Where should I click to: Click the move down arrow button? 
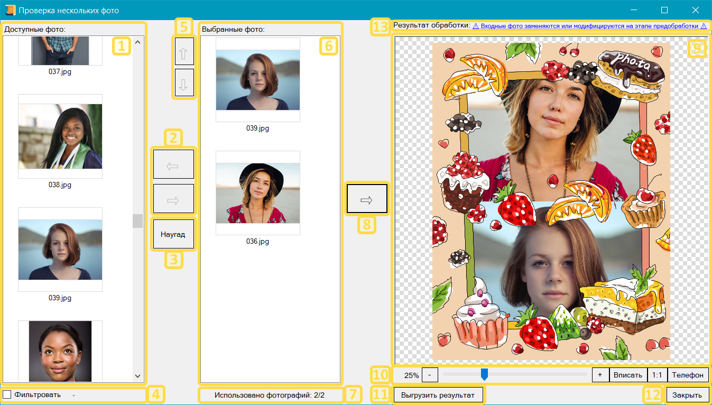point(184,84)
